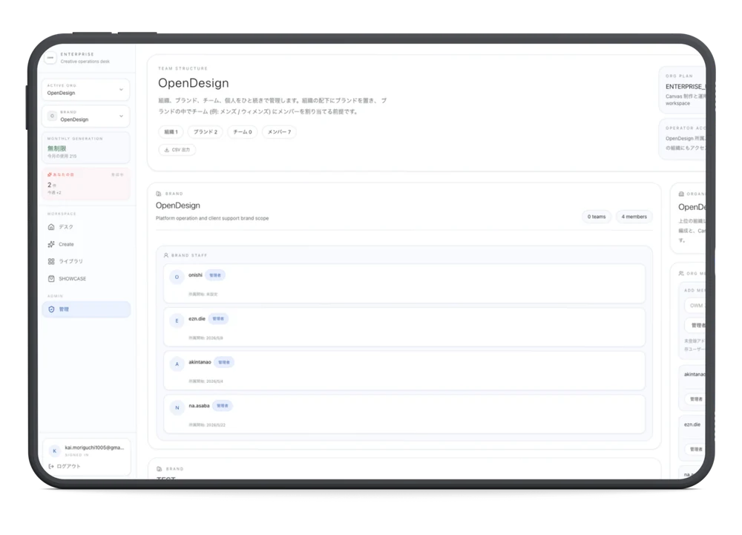
Task: Click the brand icon of the bottom brand card
Action: (x=159, y=469)
